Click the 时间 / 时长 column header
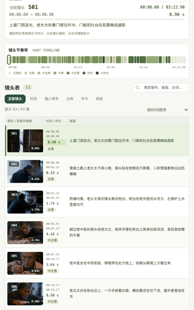The width and height of the screenshot is (194, 310). pos(54,121)
